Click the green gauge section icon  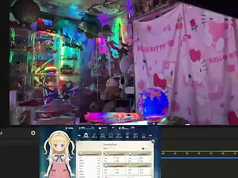click(130, 165)
